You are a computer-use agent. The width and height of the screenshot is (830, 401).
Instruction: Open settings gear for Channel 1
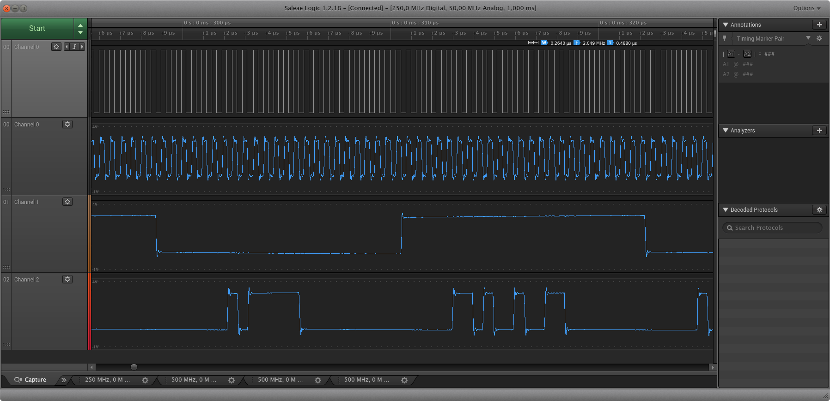coord(67,202)
